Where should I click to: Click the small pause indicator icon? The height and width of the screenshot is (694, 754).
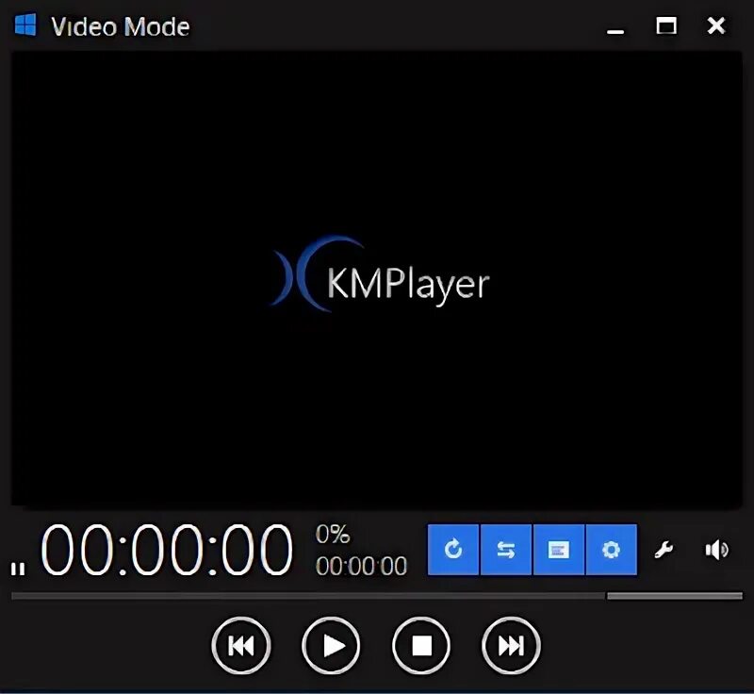click(x=18, y=569)
